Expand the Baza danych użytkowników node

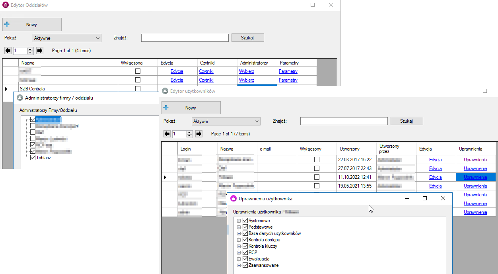point(239,233)
